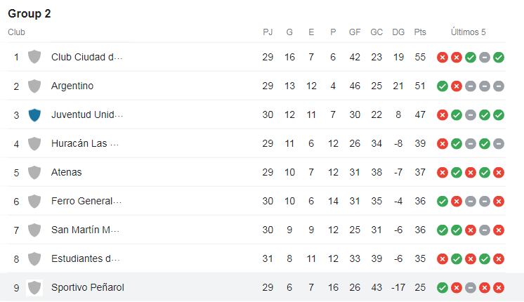Viewport: 524px width, 302px height.
Task: Click Huracán Las team shield icon
Action: 34,143
